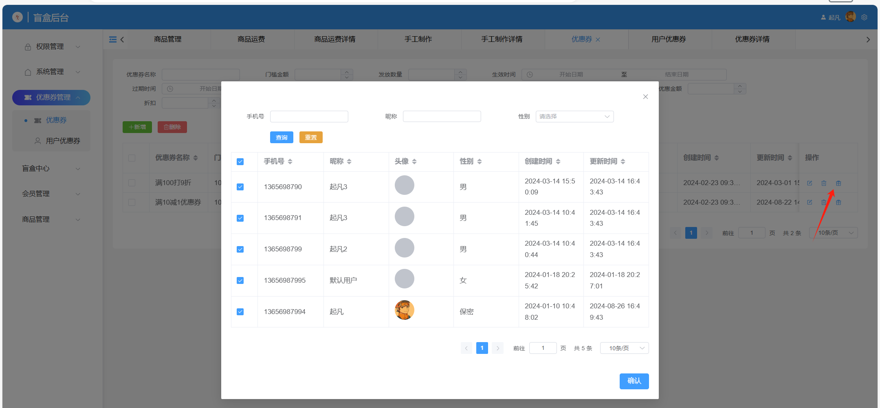Click the 优惠券名称 filter input
880x408 pixels.
click(201, 74)
